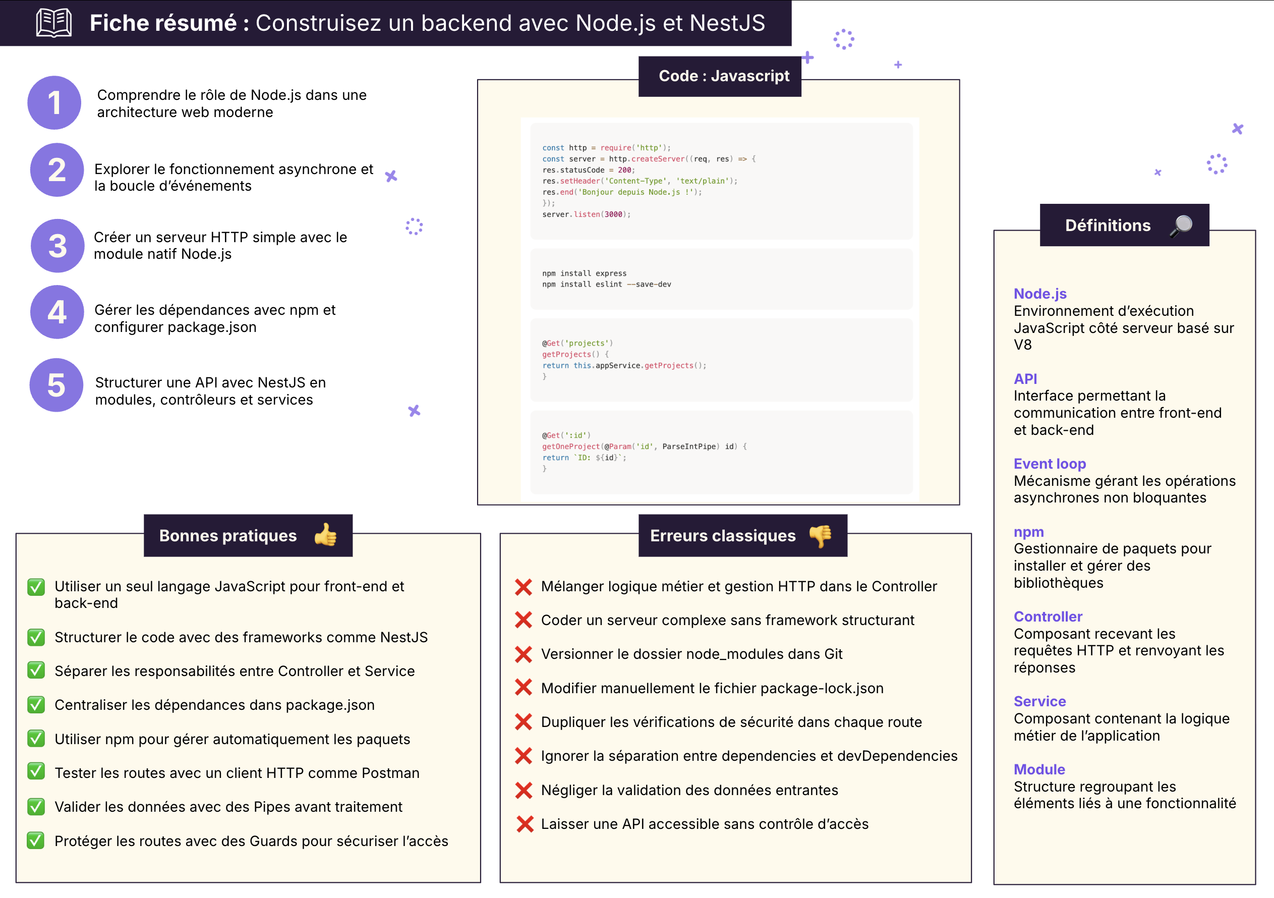Click 'Gestionnaire de paquets pour installer' description
The height and width of the screenshot is (898, 1274).
[1113, 566]
